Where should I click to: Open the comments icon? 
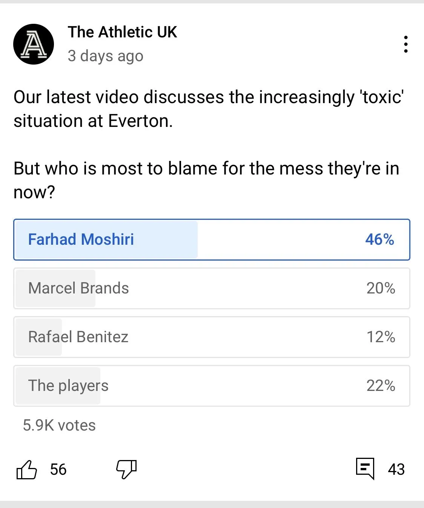coord(365,469)
